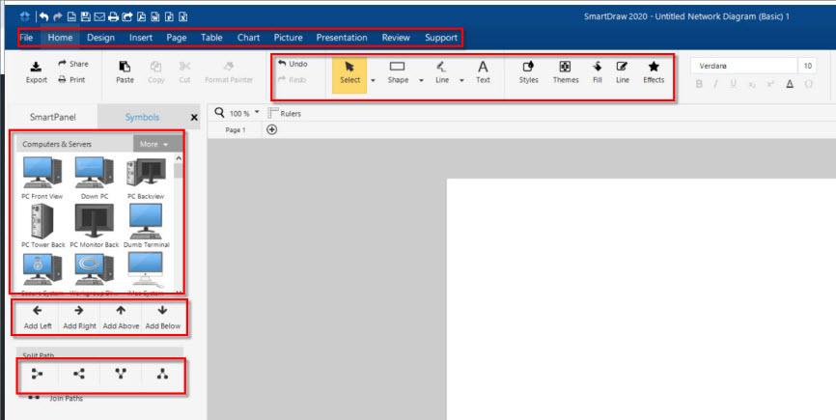This screenshot has width=836, height=420.
Task: Click Redo in the Home ribbon
Action: pyautogui.click(x=292, y=79)
